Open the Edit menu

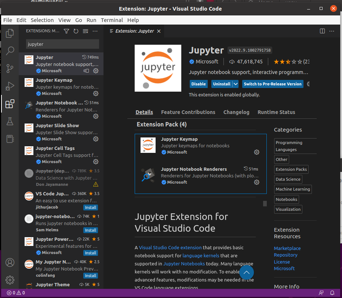pyautogui.click(x=21, y=20)
